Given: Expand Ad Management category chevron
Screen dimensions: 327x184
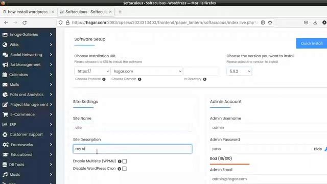Looking at the screenshot, I should (x=51, y=64).
